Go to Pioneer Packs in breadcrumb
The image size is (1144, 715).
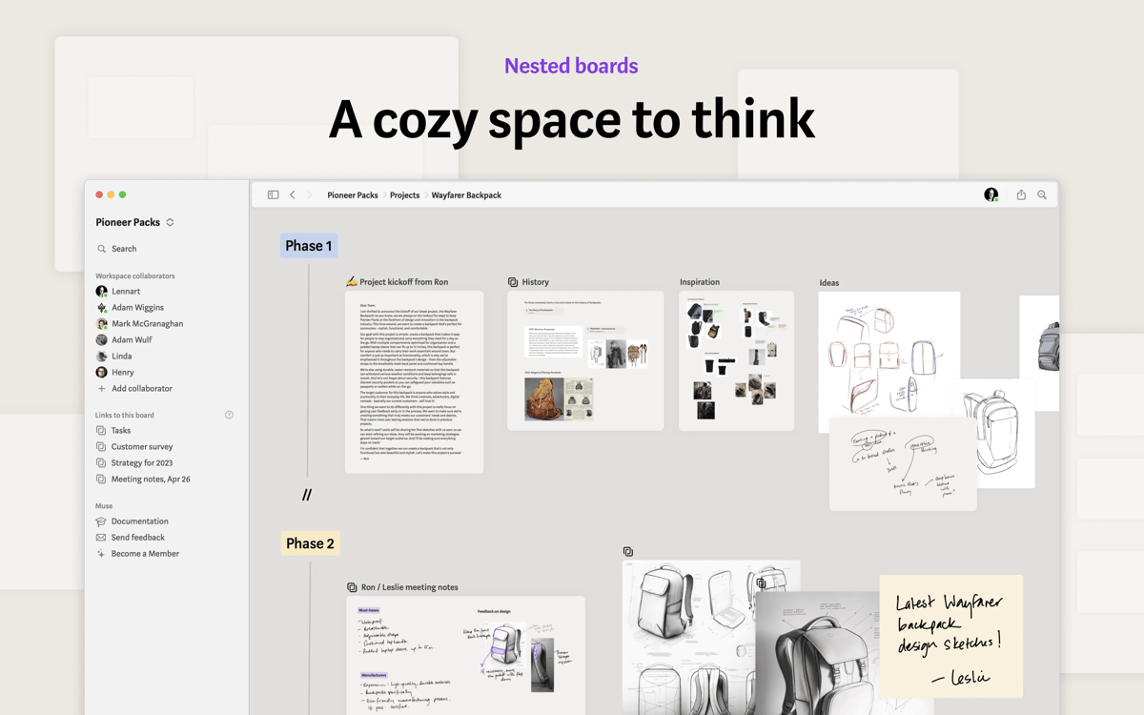[353, 195]
